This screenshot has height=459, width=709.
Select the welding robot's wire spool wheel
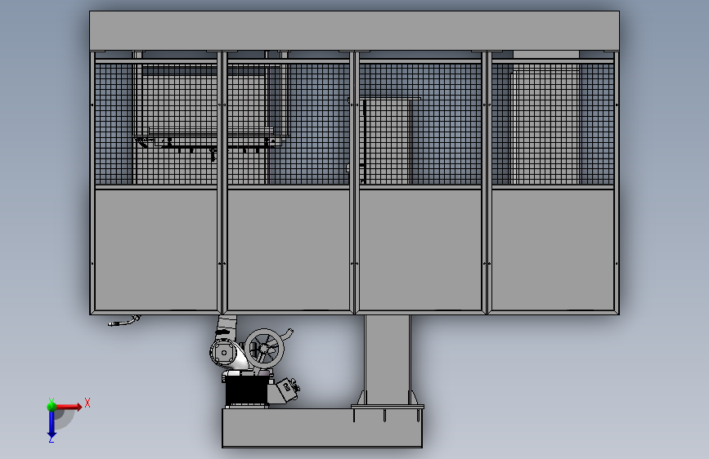pyautogui.click(x=264, y=349)
